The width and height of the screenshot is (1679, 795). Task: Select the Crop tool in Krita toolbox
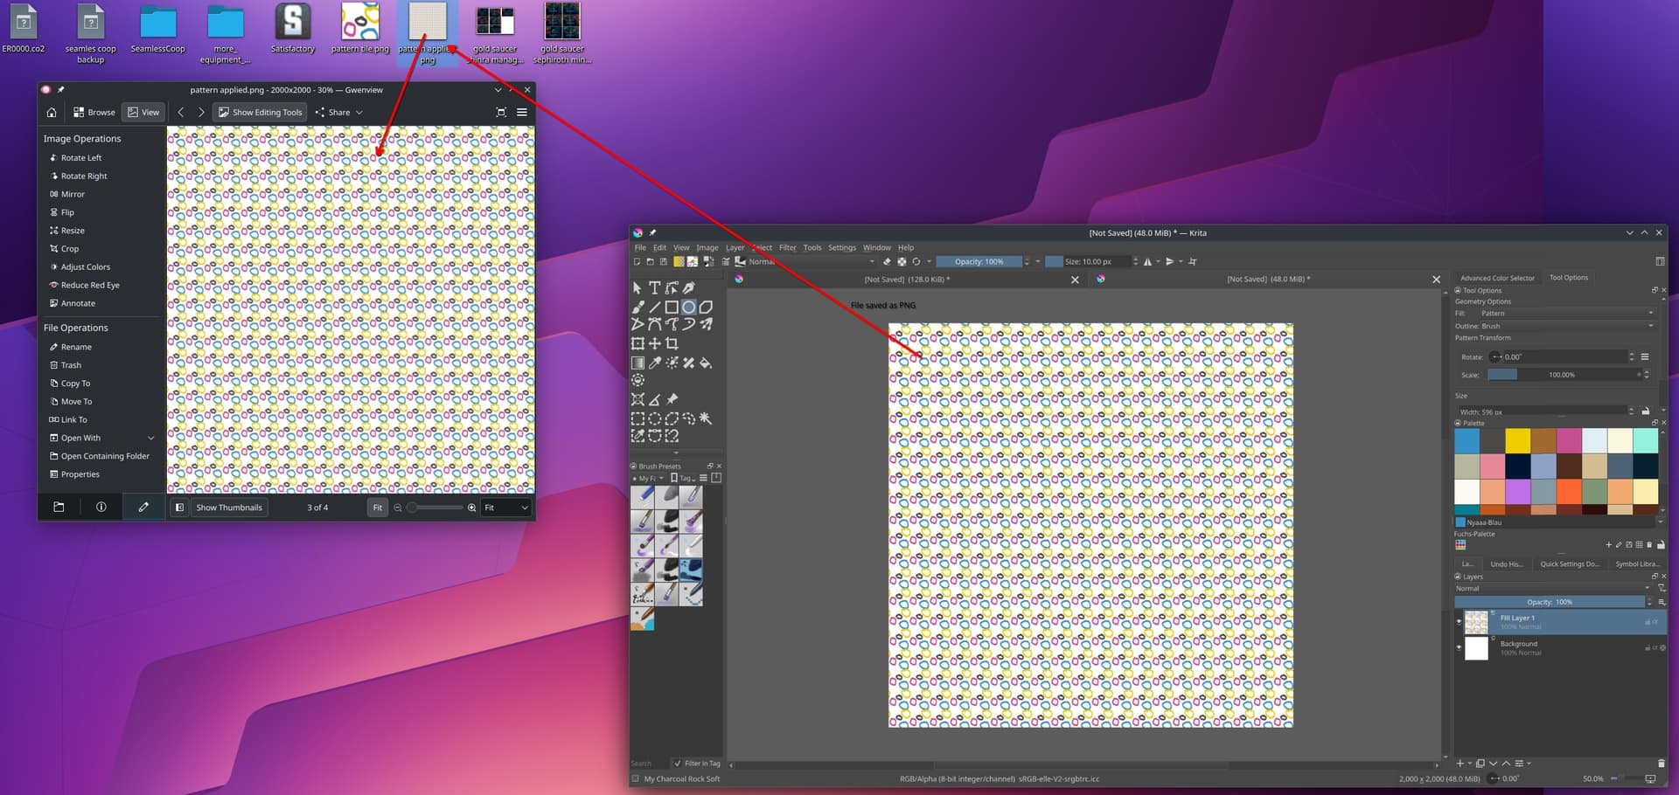pyautogui.click(x=672, y=343)
